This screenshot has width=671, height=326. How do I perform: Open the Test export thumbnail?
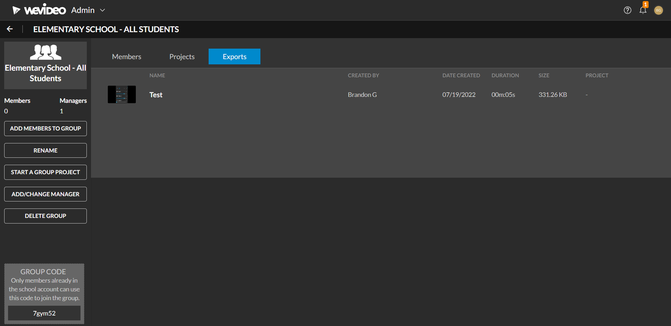121,94
